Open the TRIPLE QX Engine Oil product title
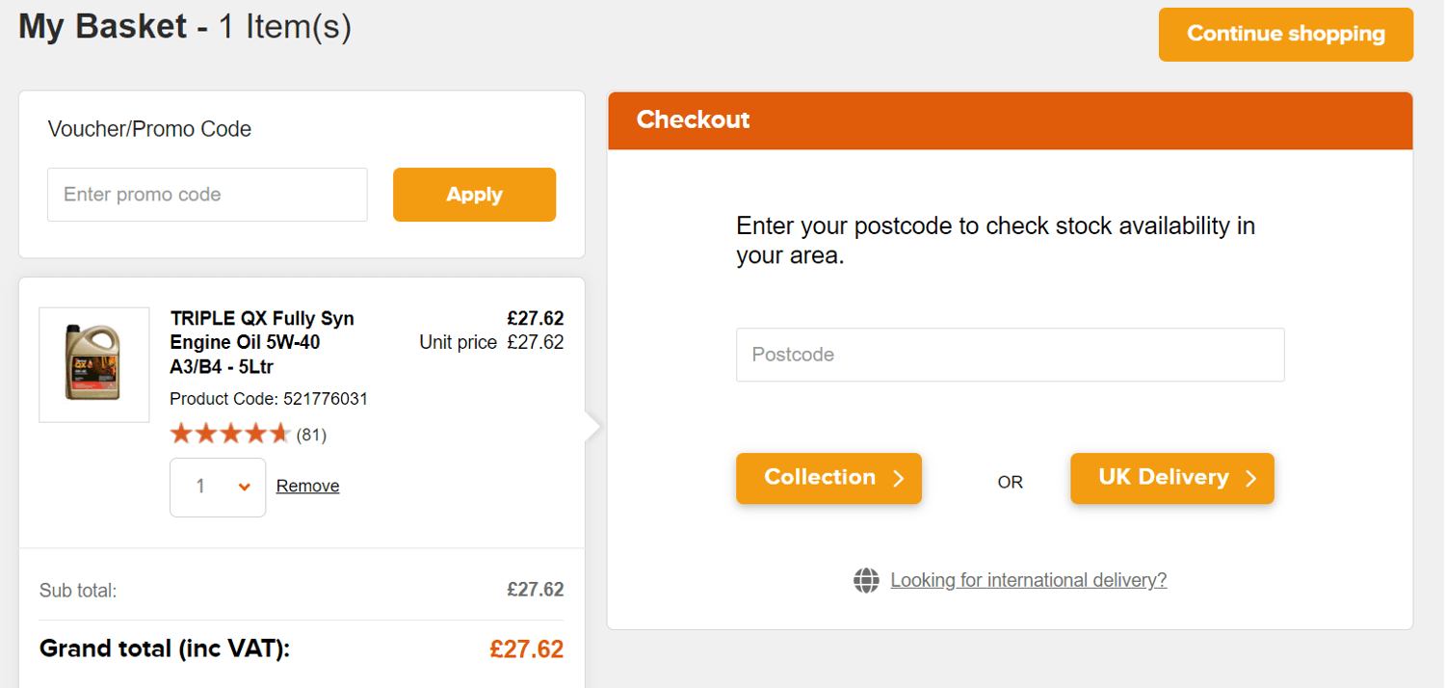 click(262, 342)
